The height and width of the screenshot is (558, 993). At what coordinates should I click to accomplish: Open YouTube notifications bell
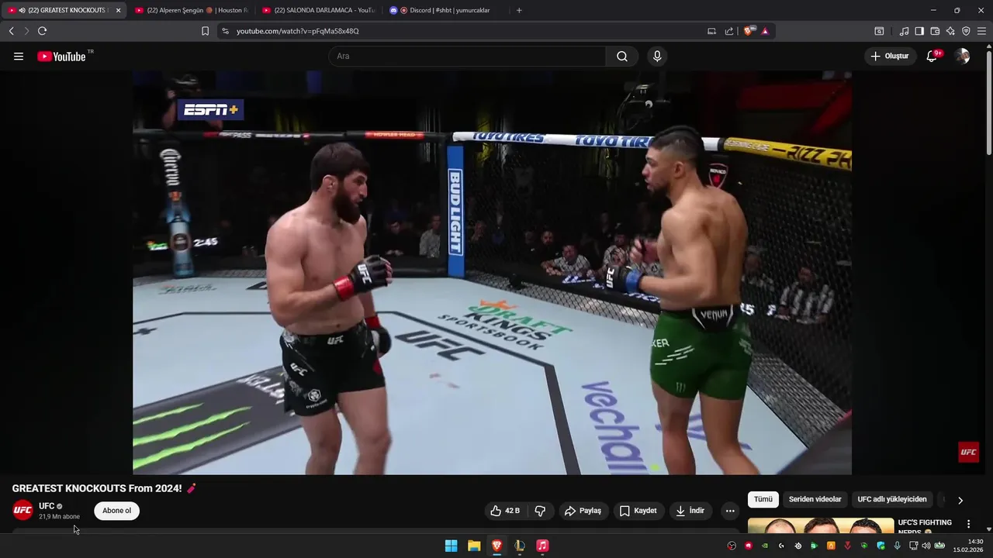[x=932, y=57]
